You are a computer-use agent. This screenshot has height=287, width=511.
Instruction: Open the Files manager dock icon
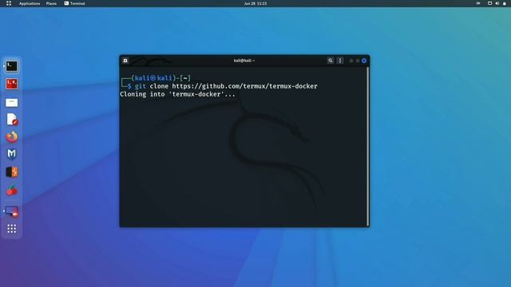pos(12,103)
